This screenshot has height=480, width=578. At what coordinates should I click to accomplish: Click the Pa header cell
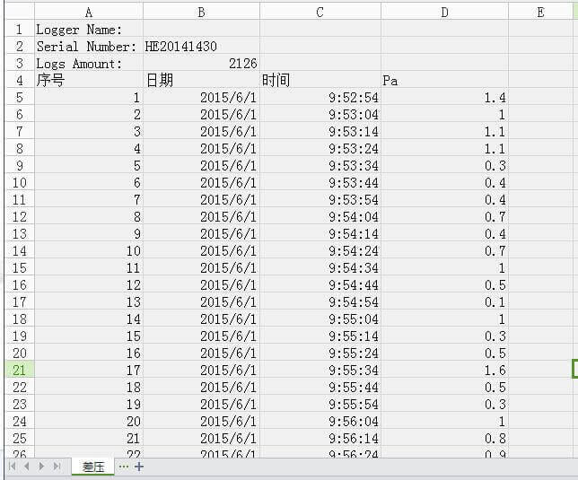[444, 81]
